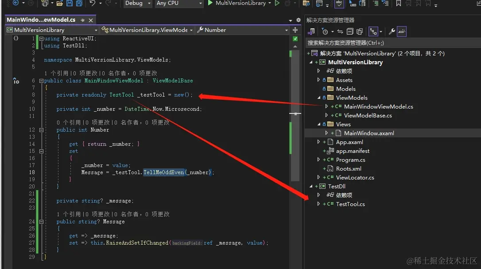This screenshot has width=481, height=269.
Task: Click the Comment selected lines icon
Action: click(376, 3)
